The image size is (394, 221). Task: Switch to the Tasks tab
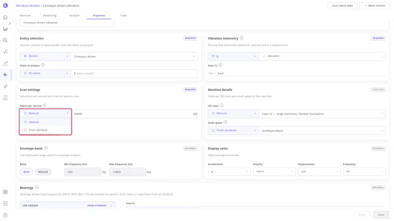(x=124, y=16)
